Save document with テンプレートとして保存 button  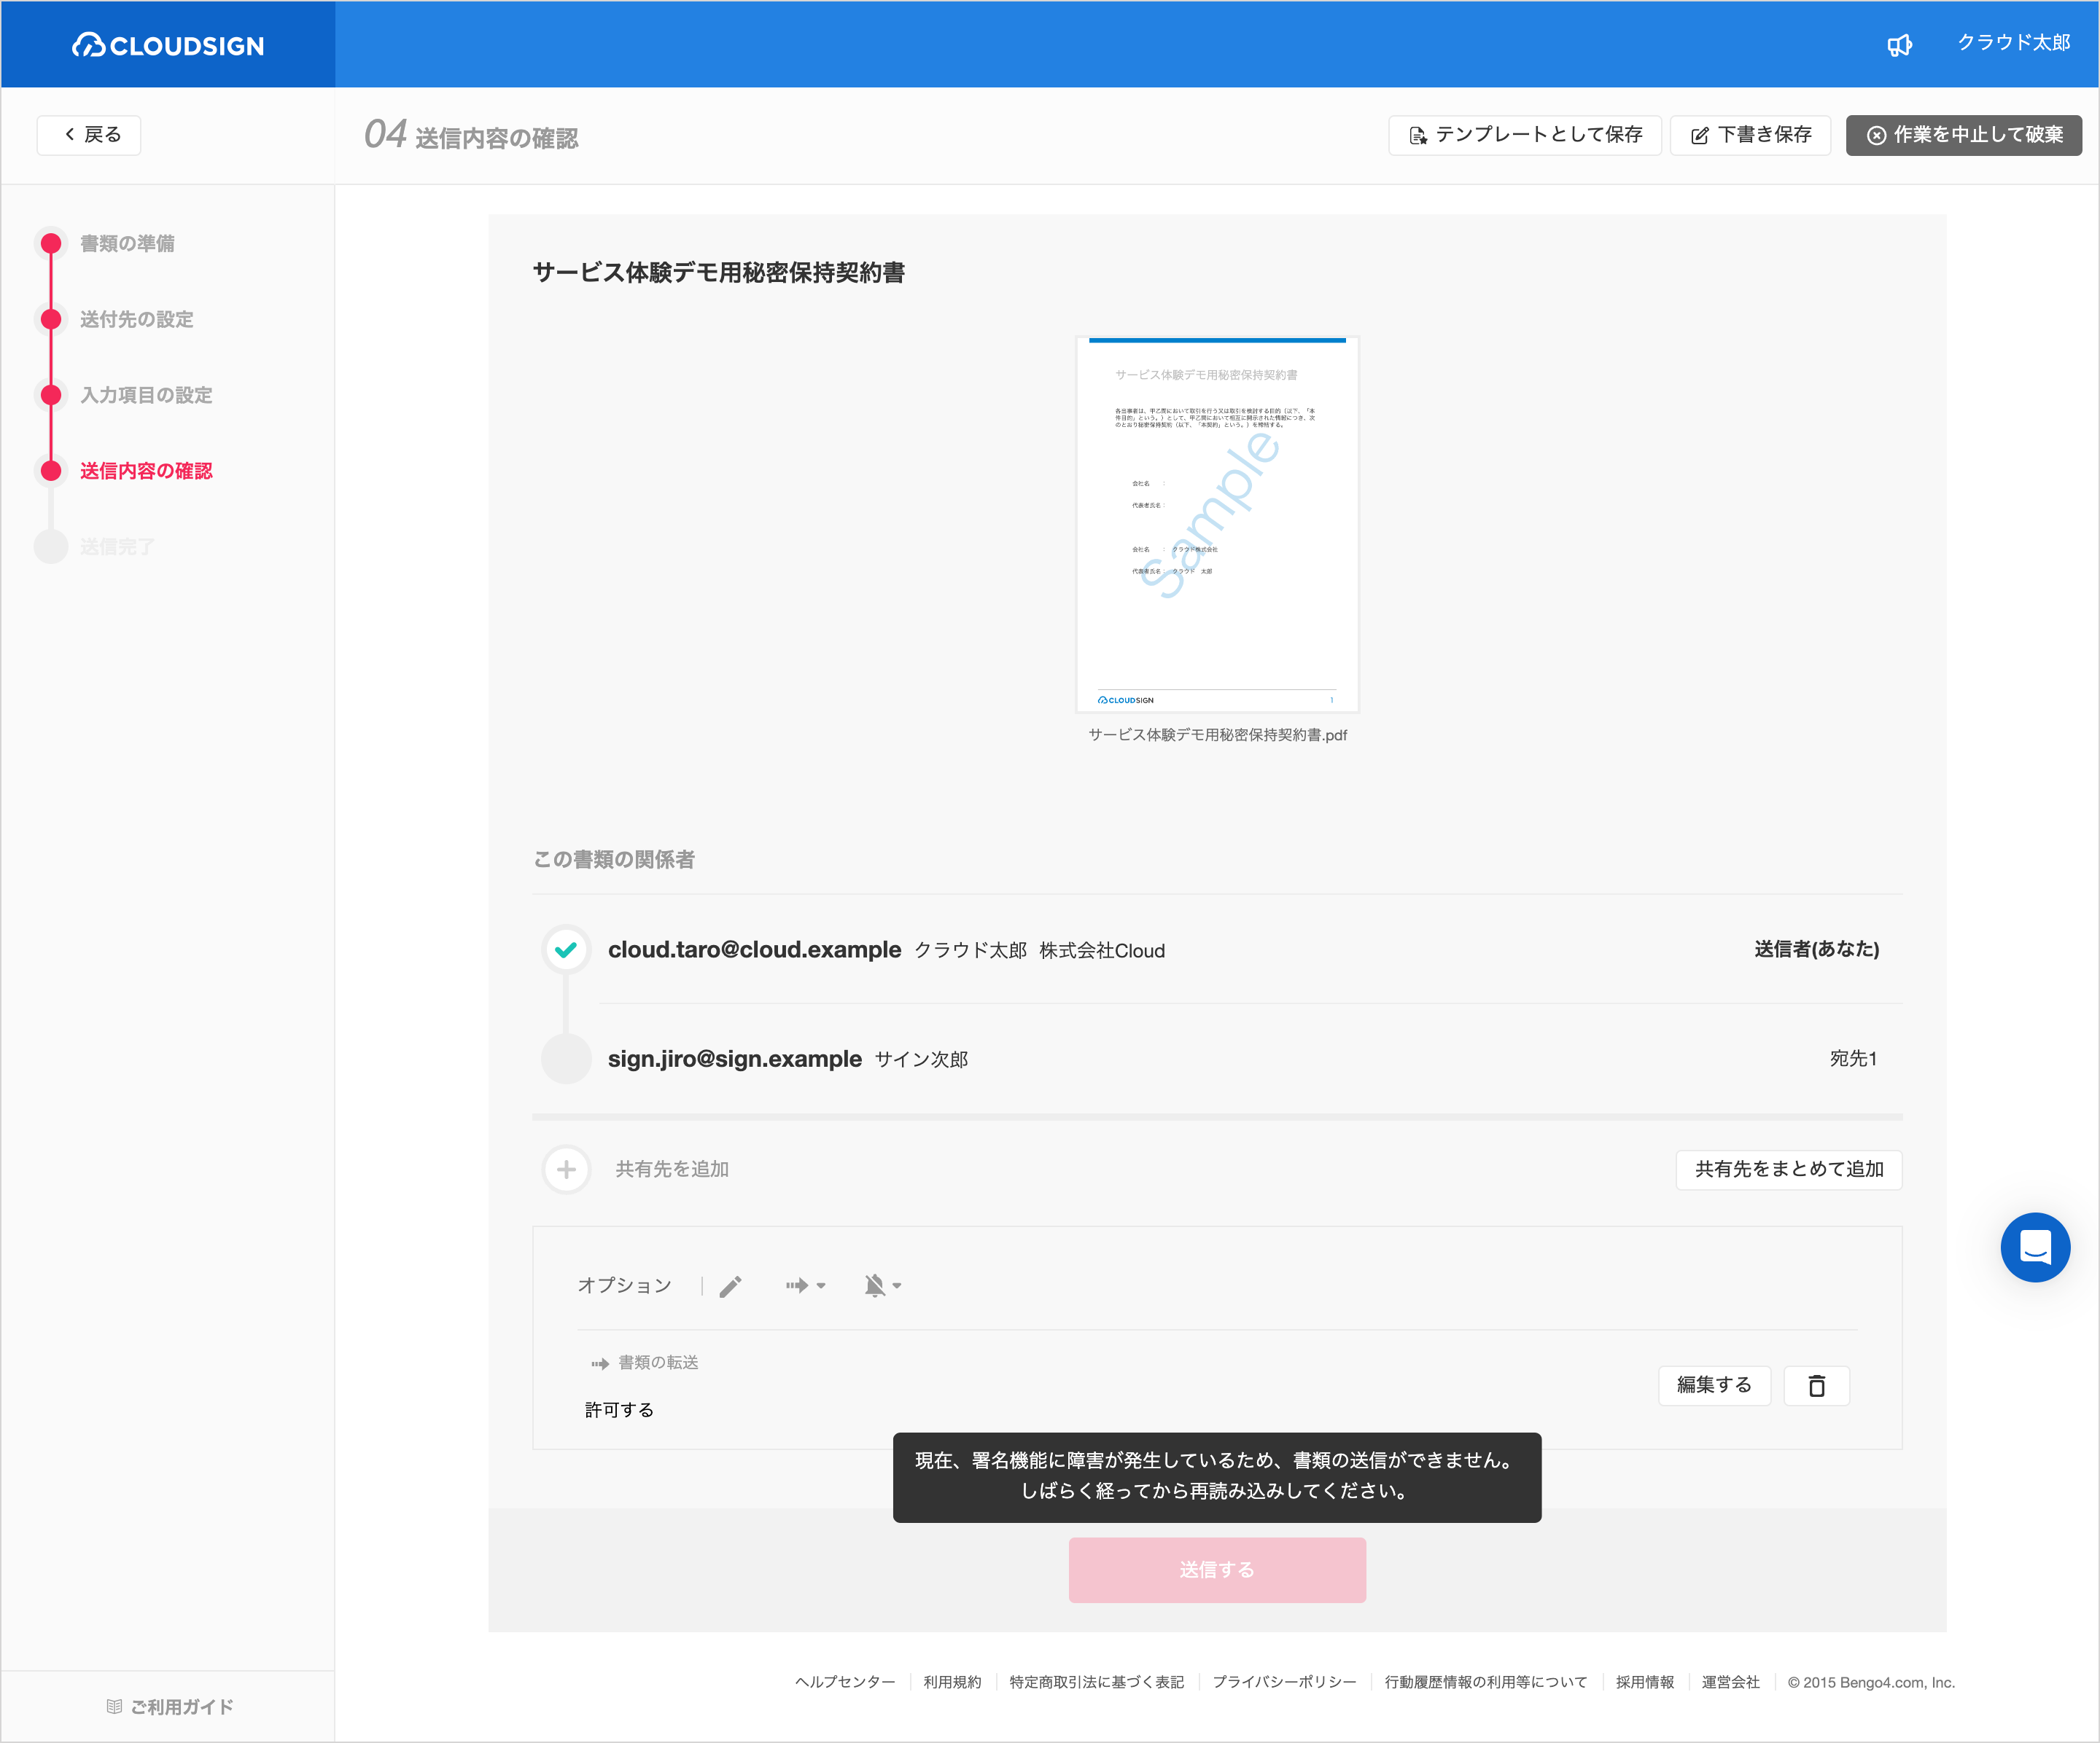coord(1524,135)
